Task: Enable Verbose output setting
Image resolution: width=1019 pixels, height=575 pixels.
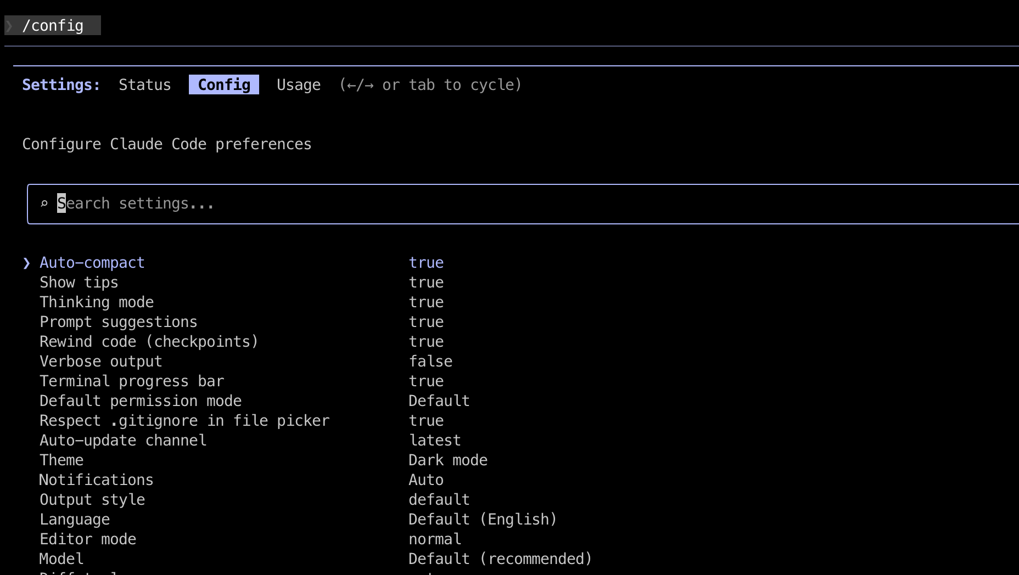Action: (x=100, y=362)
